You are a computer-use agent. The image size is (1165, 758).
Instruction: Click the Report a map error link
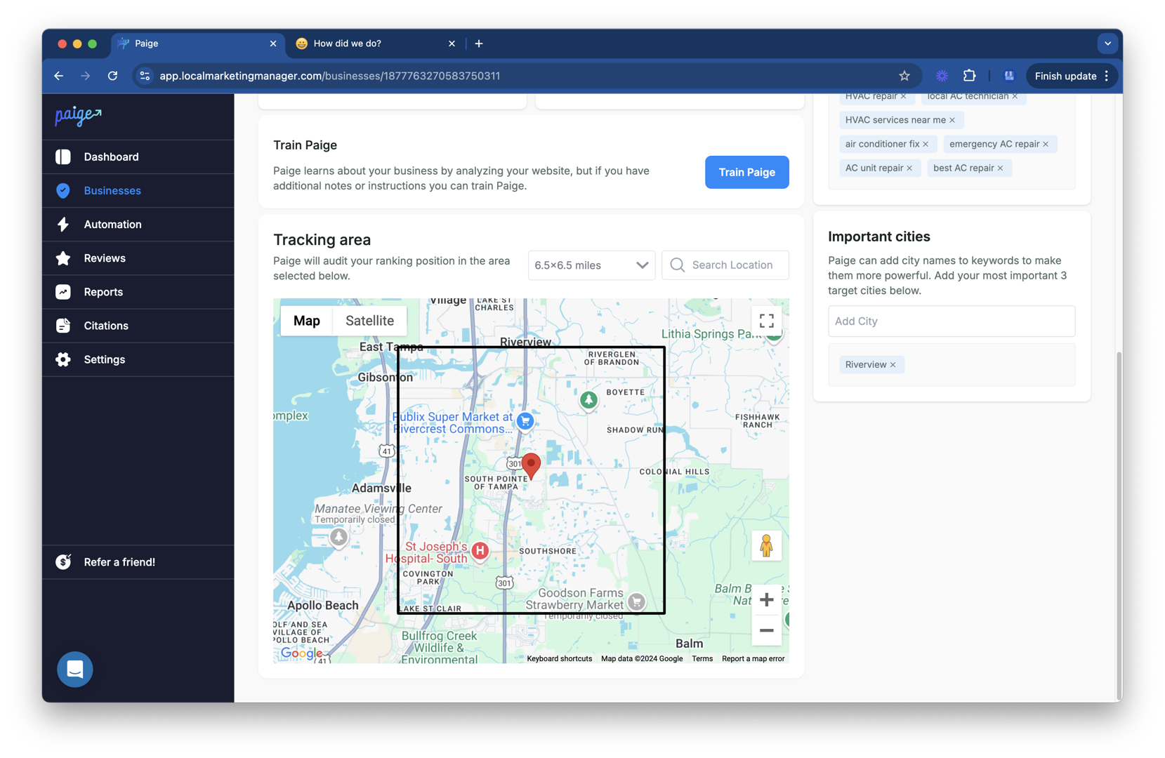[x=753, y=658]
